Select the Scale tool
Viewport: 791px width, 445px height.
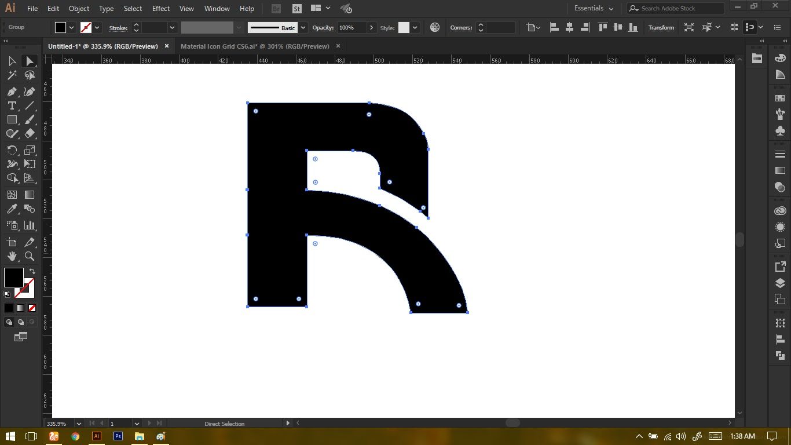pyautogui.click(x=30, y=150)
